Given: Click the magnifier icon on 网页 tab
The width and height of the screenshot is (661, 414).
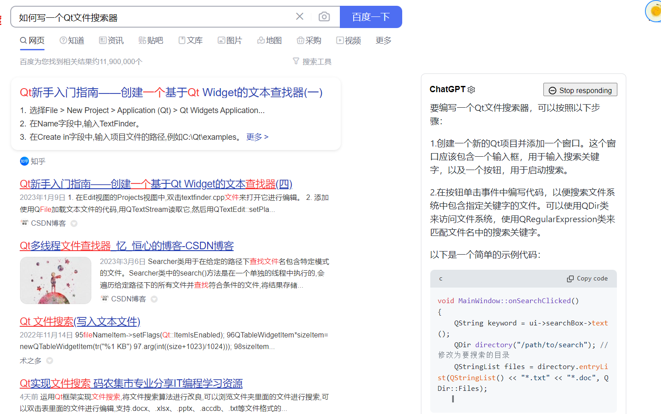Looking at the screenshot, I should 24,41.
